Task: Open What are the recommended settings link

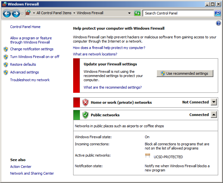Action: [112, 87]
